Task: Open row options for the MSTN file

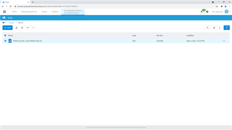Action: tap(224, 41)
